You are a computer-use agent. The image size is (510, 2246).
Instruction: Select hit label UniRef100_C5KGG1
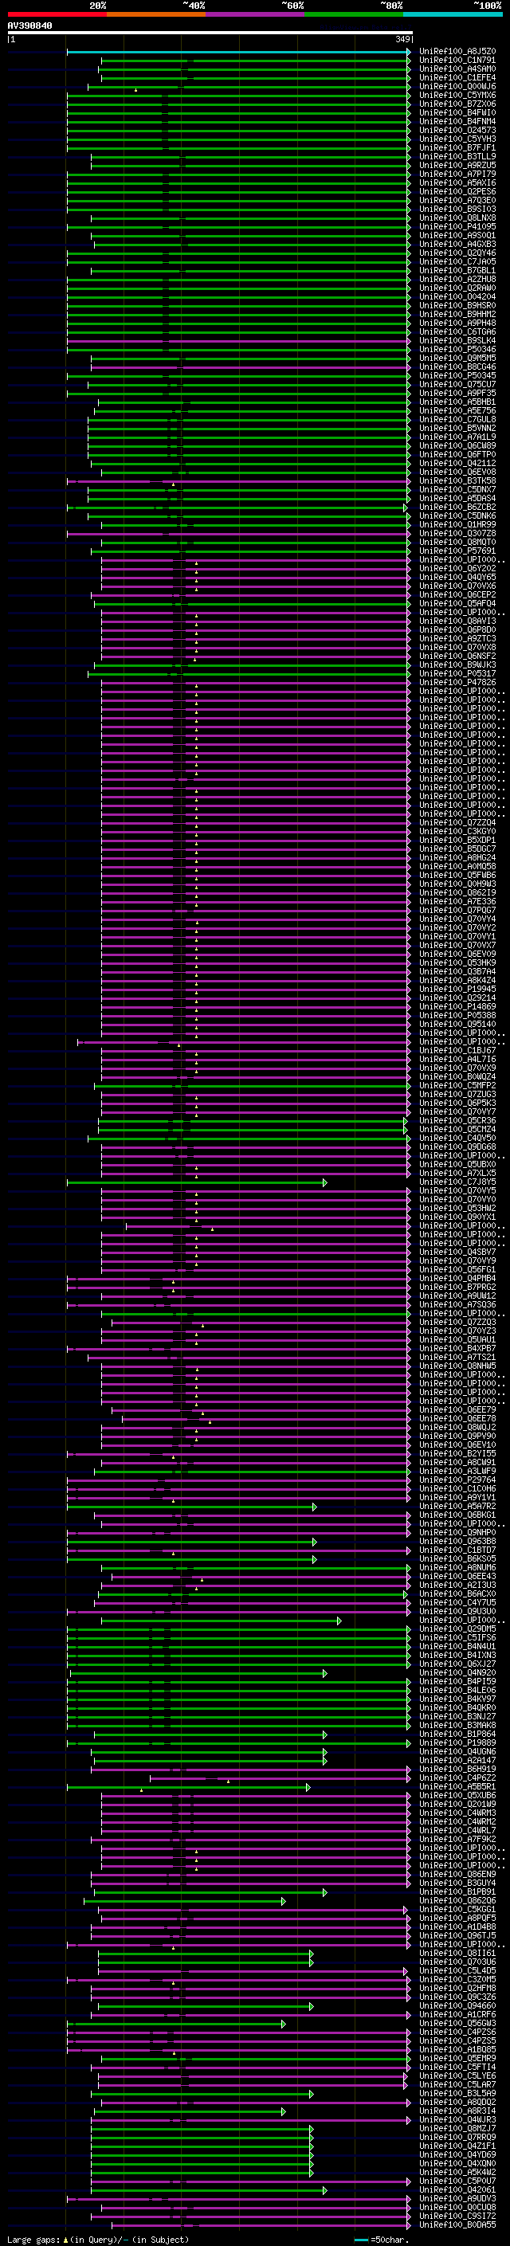[457, 1910]
